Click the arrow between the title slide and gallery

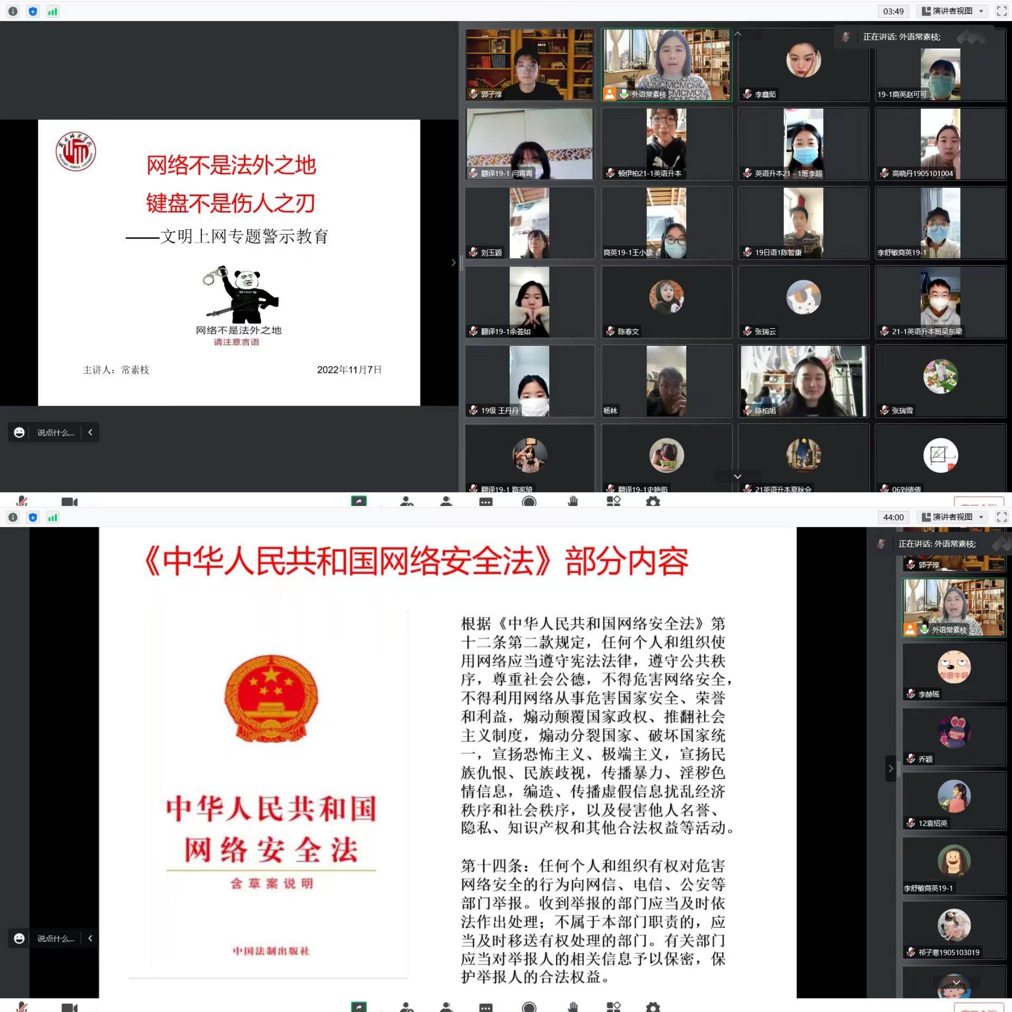point(453,262)
